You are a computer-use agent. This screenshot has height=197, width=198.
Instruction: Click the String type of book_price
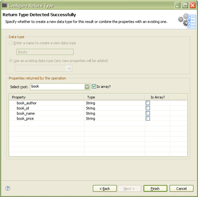pyautogui.click(x=91, y=119)
